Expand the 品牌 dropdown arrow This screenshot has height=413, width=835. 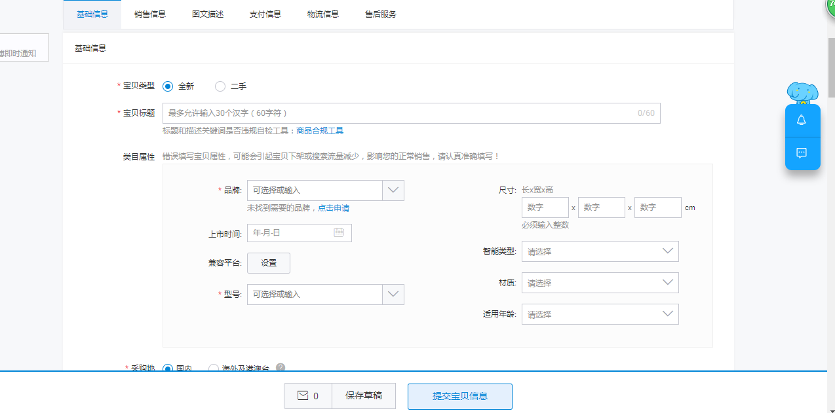pyautogui.click(x=393, y=190)
